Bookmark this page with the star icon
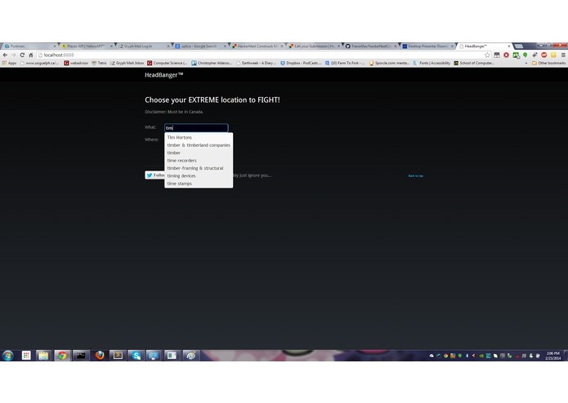This screenshot has height=403, width=568. (487, 55)
